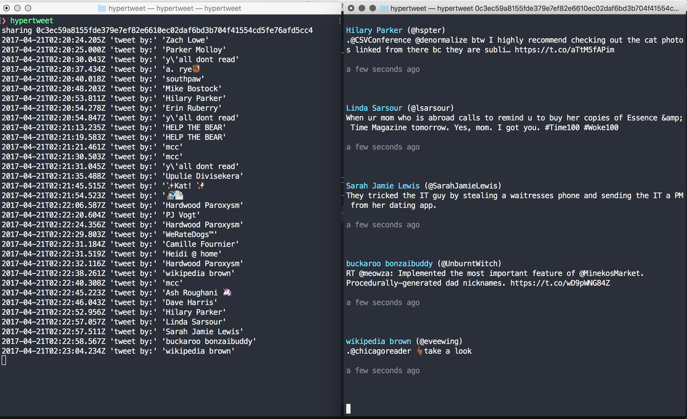The image size is (687, 419).
Task: Click the (@UnburntWitch) handle
Action: tap(469, 263)
